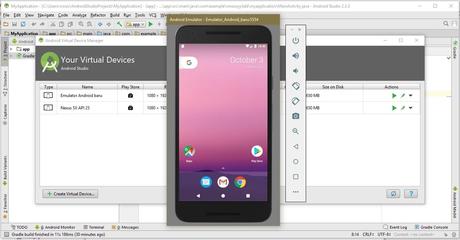Toggle Build Variants tool window
The image size is (460, 240).
point(5,171)
